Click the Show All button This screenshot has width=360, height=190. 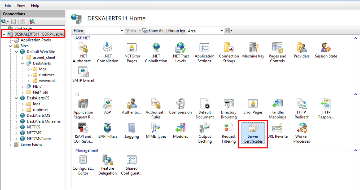pyautogui.click(x=153, y=31)
